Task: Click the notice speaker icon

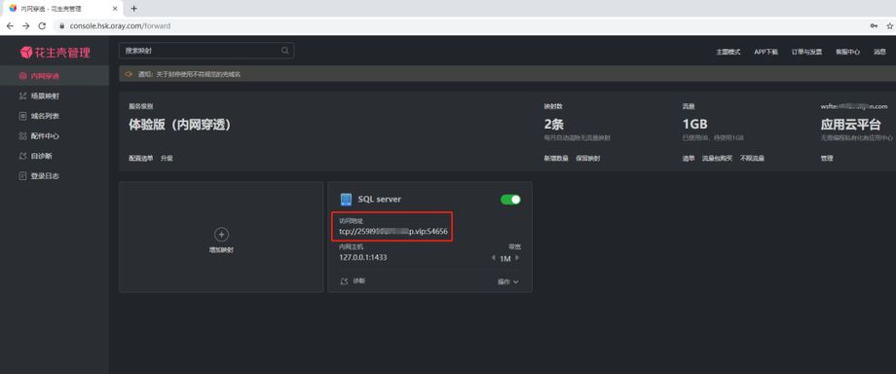Action: pos(129,74)
